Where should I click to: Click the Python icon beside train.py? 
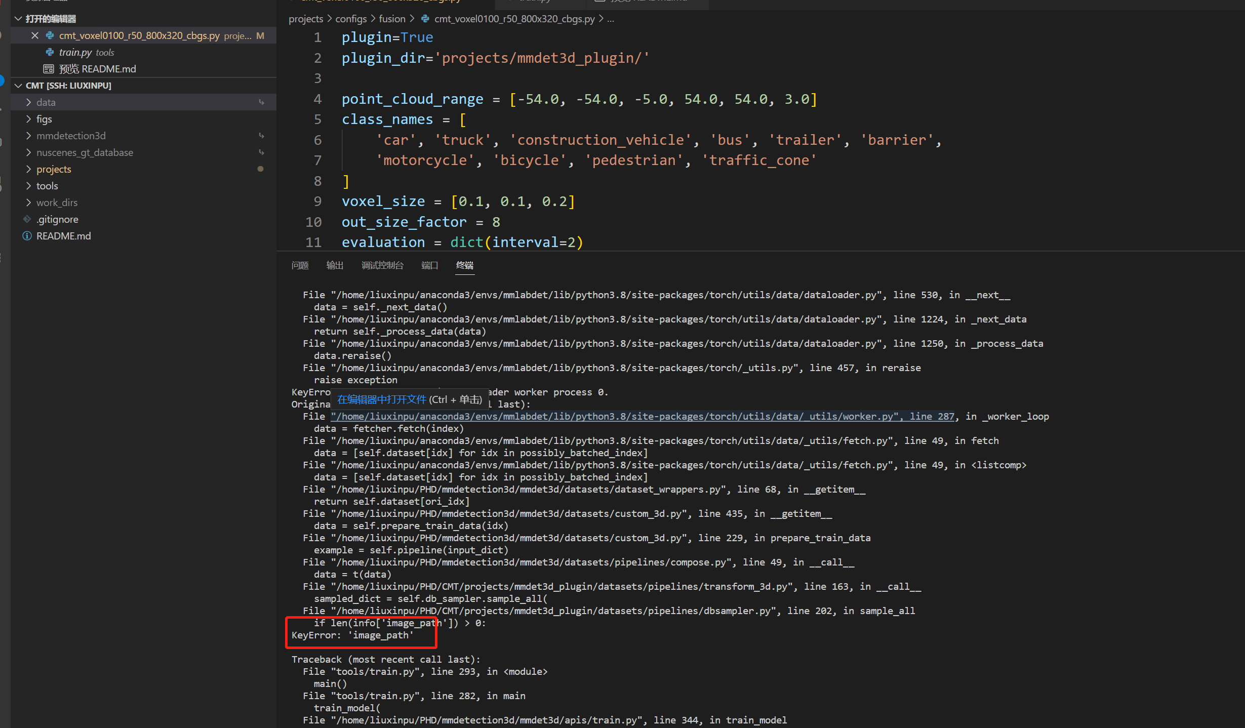(49, 52)
